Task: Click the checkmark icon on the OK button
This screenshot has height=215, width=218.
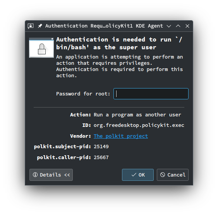Action: (134, 175)
